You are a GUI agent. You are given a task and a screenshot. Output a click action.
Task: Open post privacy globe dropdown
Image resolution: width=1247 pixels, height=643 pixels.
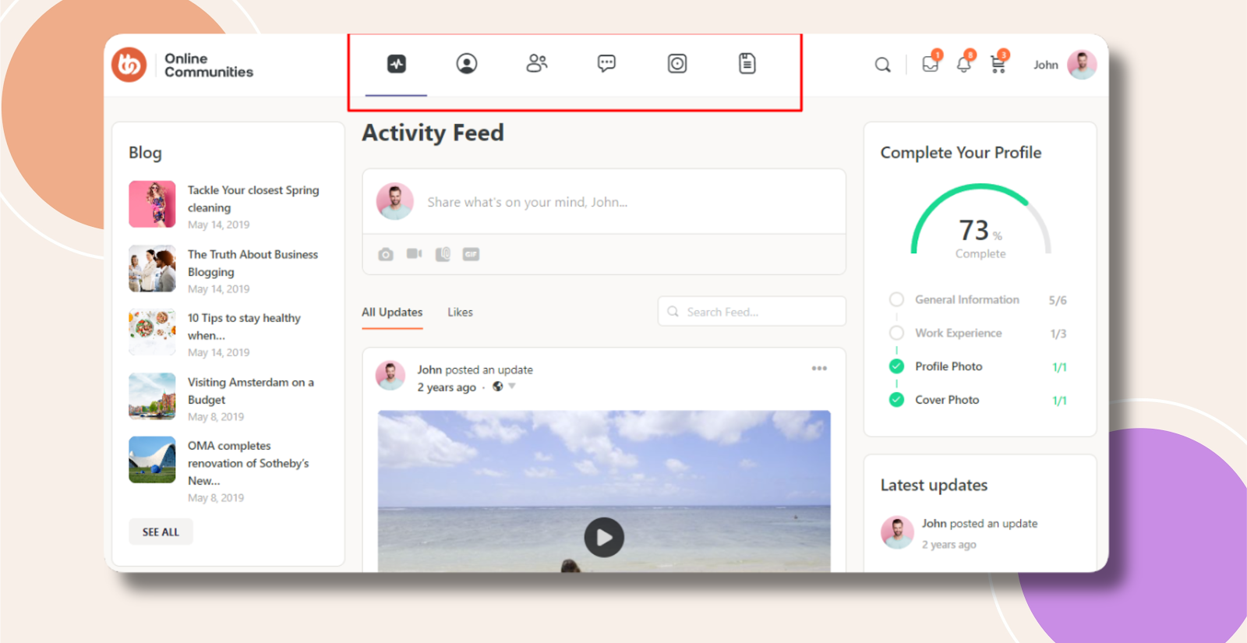click(503, 387)
